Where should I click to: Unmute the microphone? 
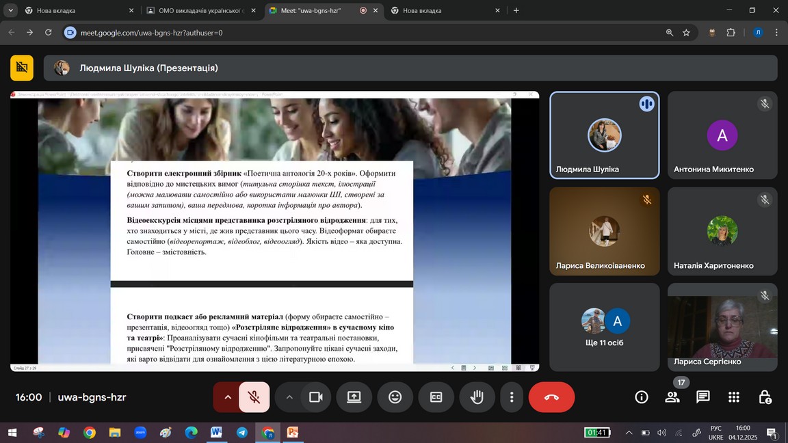(x=254, y=397)
